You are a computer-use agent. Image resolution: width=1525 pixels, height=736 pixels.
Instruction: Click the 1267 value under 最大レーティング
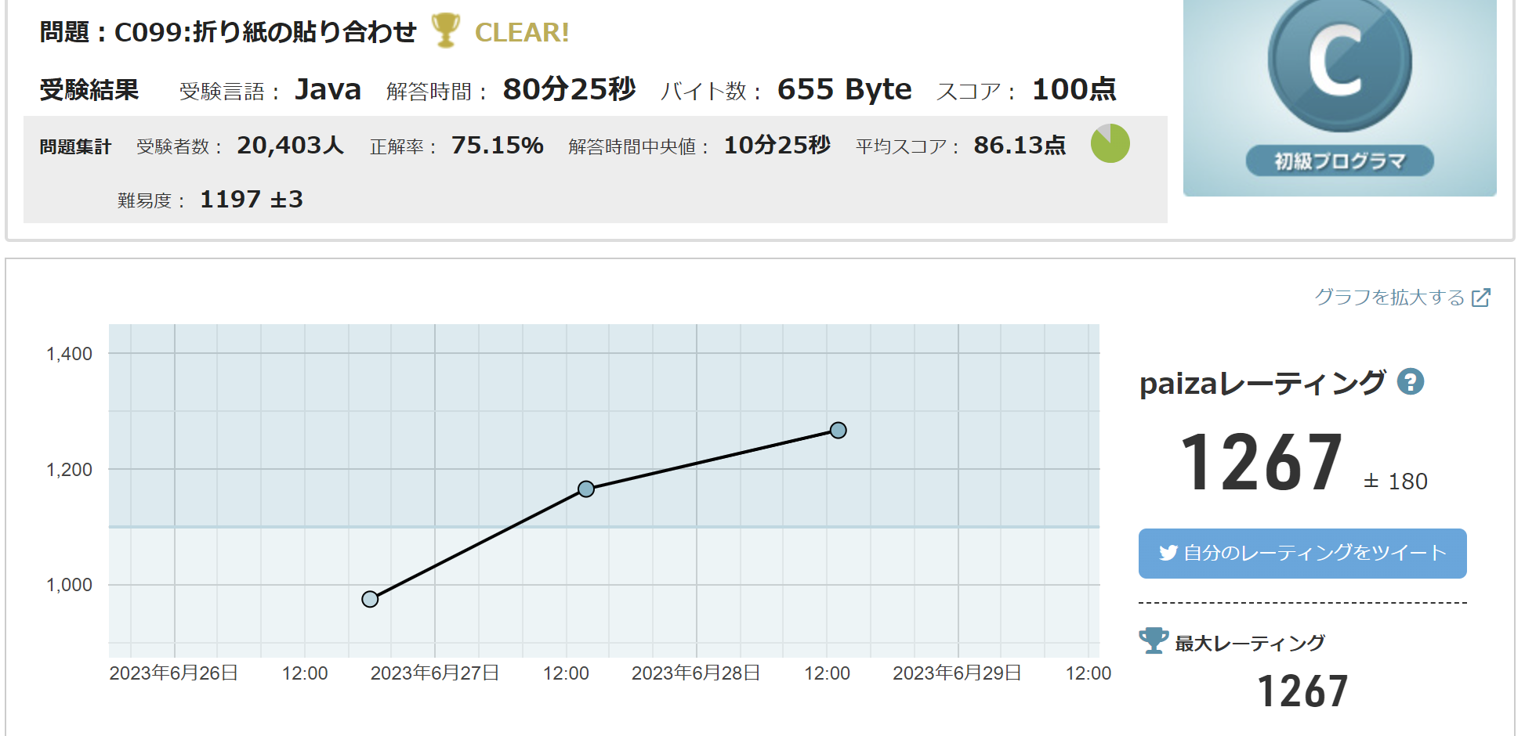pos(1302,691)
